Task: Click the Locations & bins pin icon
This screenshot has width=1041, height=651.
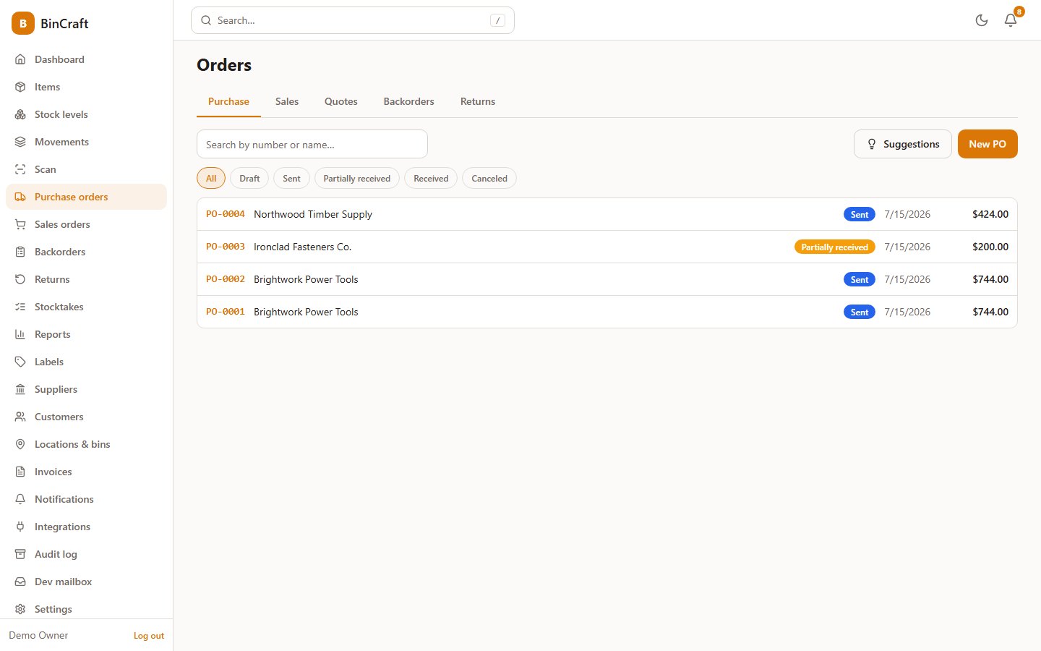Action: point(20,444)
